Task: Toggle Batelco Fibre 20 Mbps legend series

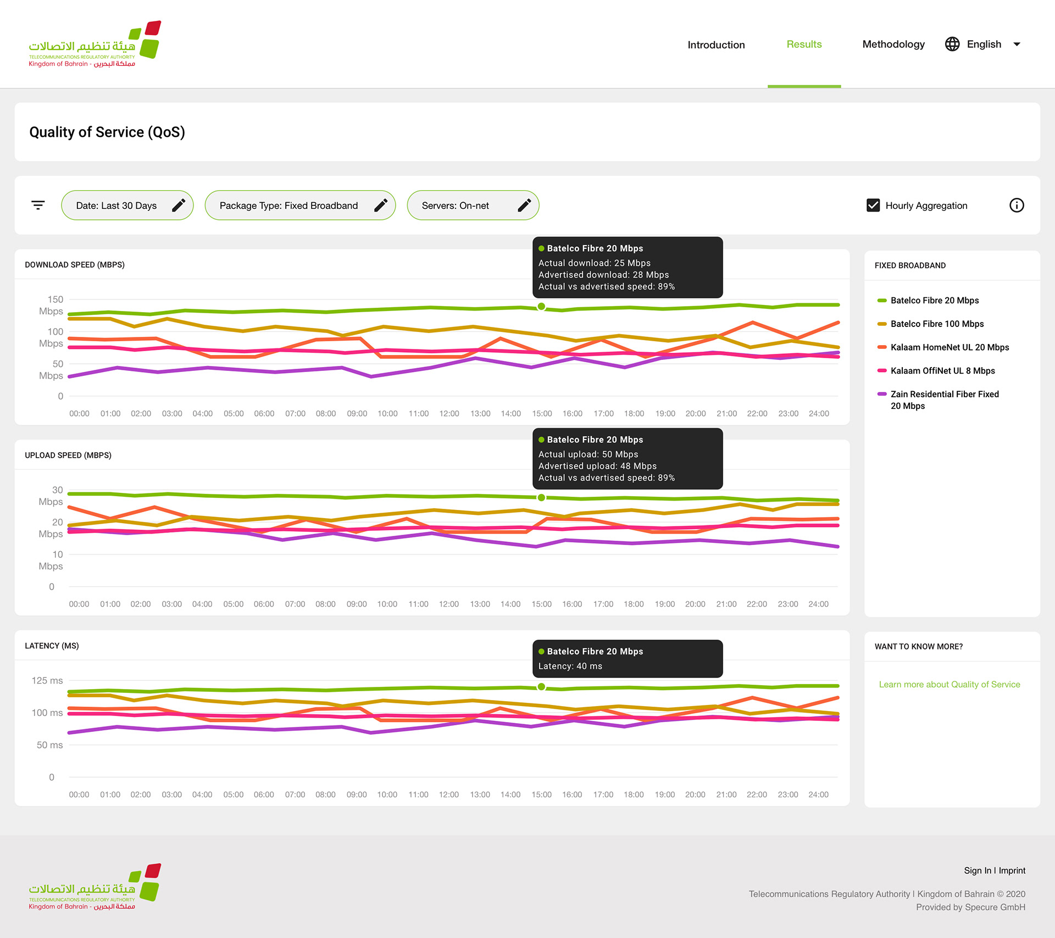Action: coord(934,301)
